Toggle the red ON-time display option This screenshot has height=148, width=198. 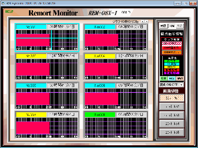pyautogui.click(x=172, y=48)
